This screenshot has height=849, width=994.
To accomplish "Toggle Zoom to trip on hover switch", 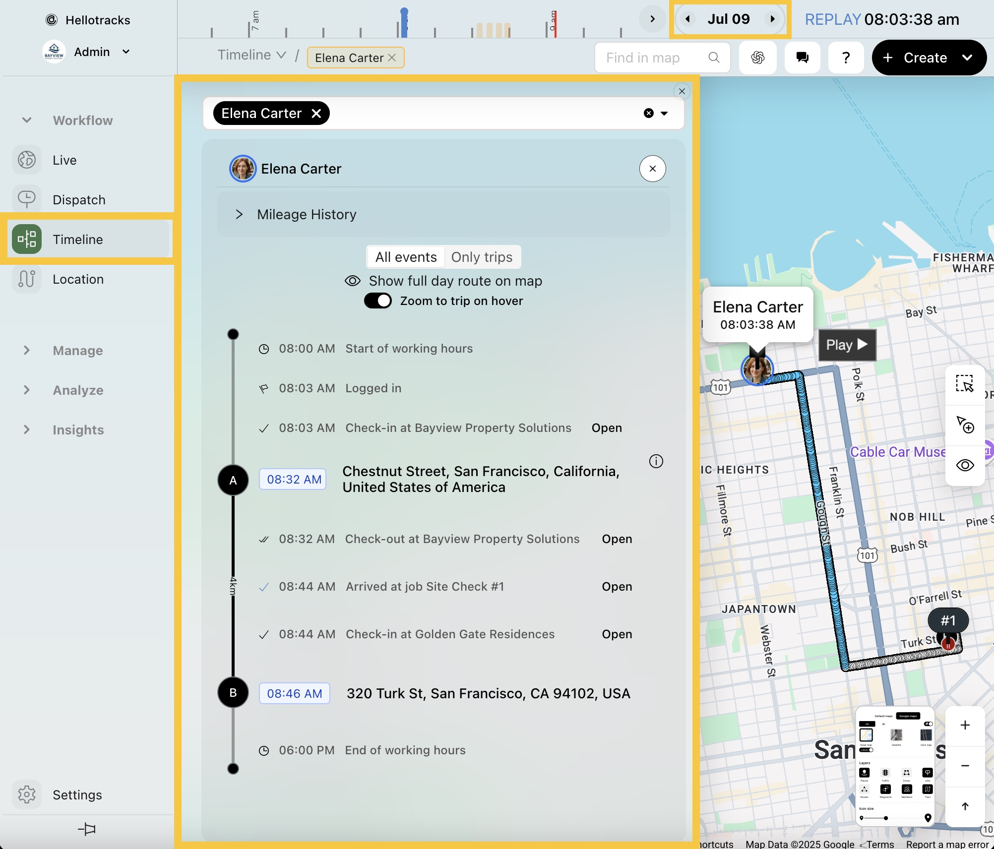I will tap(378, 301).
